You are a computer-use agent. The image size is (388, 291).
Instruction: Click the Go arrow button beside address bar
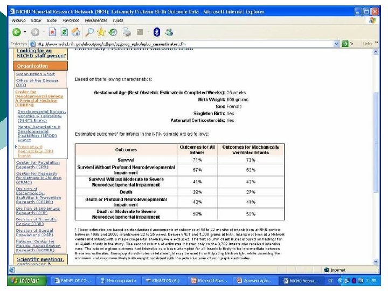coord(345,44)
